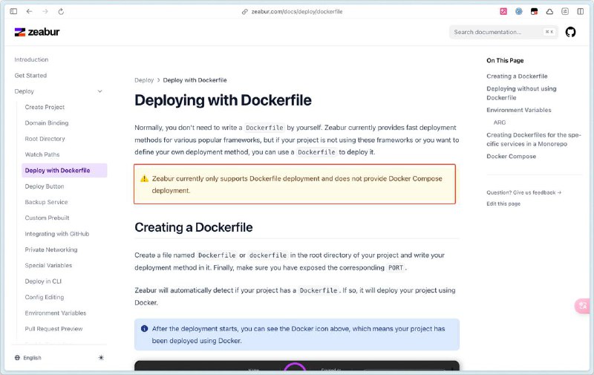
Task: Open the GitHub repository icon
Action: pos(570,32)
